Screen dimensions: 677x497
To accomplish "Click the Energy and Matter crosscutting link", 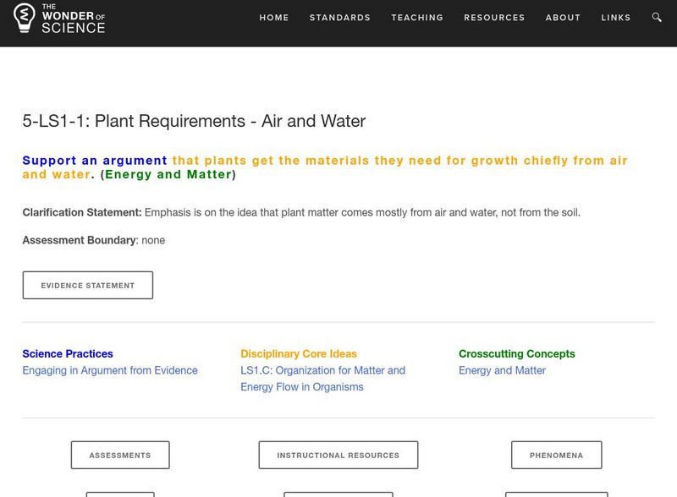I will [x=502, y=370].
